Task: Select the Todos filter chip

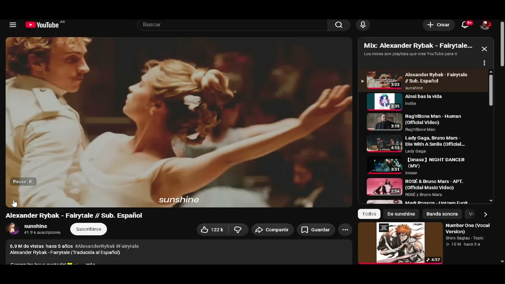Action: click(x=369, y=214)
